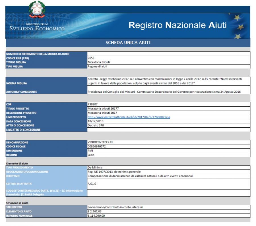Click the "OBIETTIVO" label
Viewport: 256px width, 226px height.
click(x=13, y=176)
